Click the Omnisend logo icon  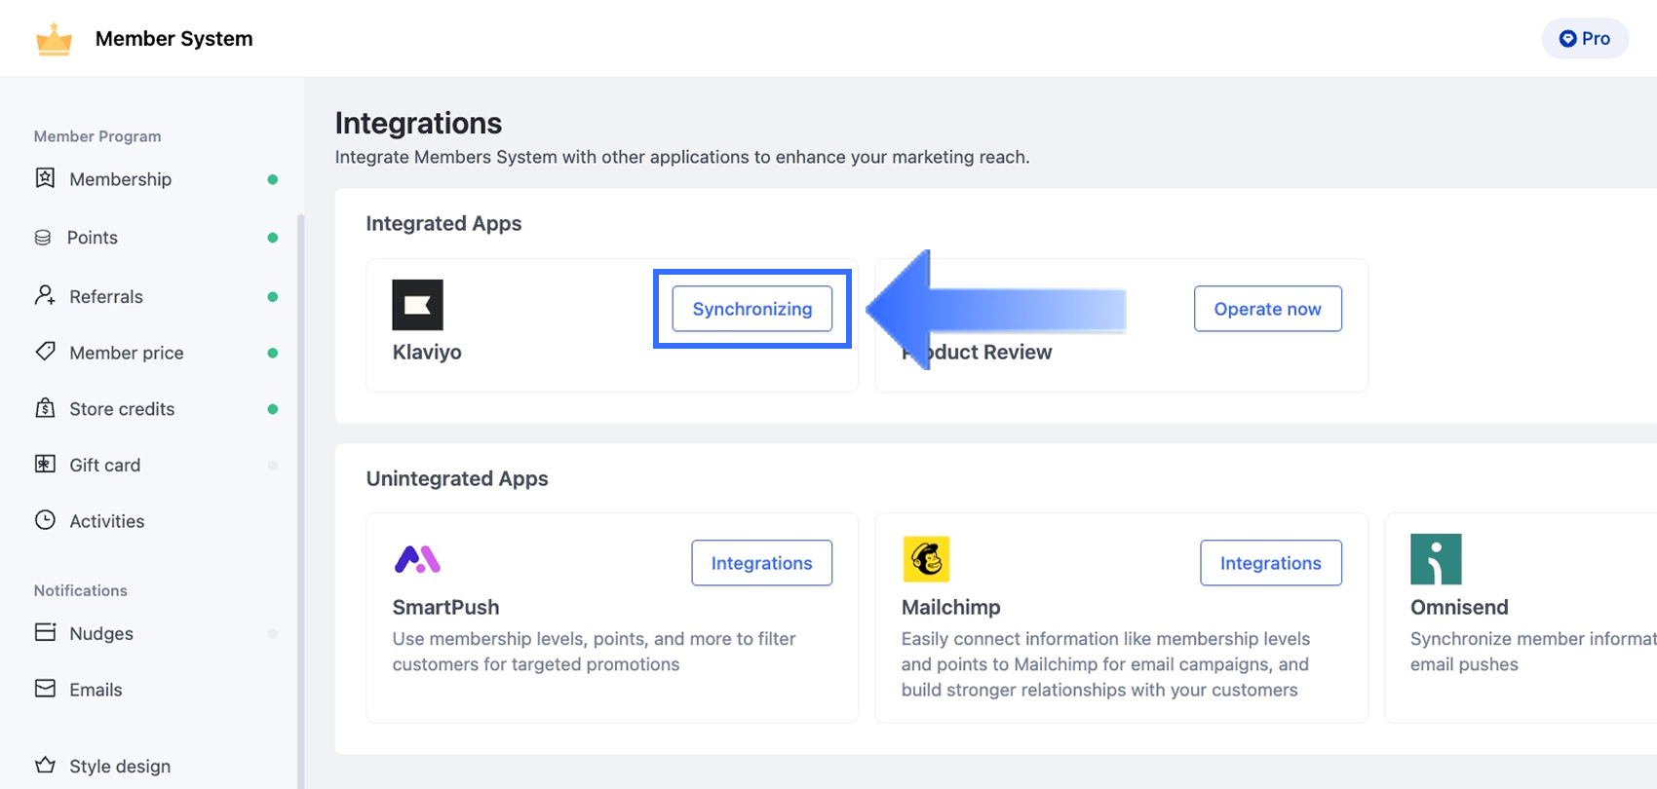click(x=1435, y=559)
